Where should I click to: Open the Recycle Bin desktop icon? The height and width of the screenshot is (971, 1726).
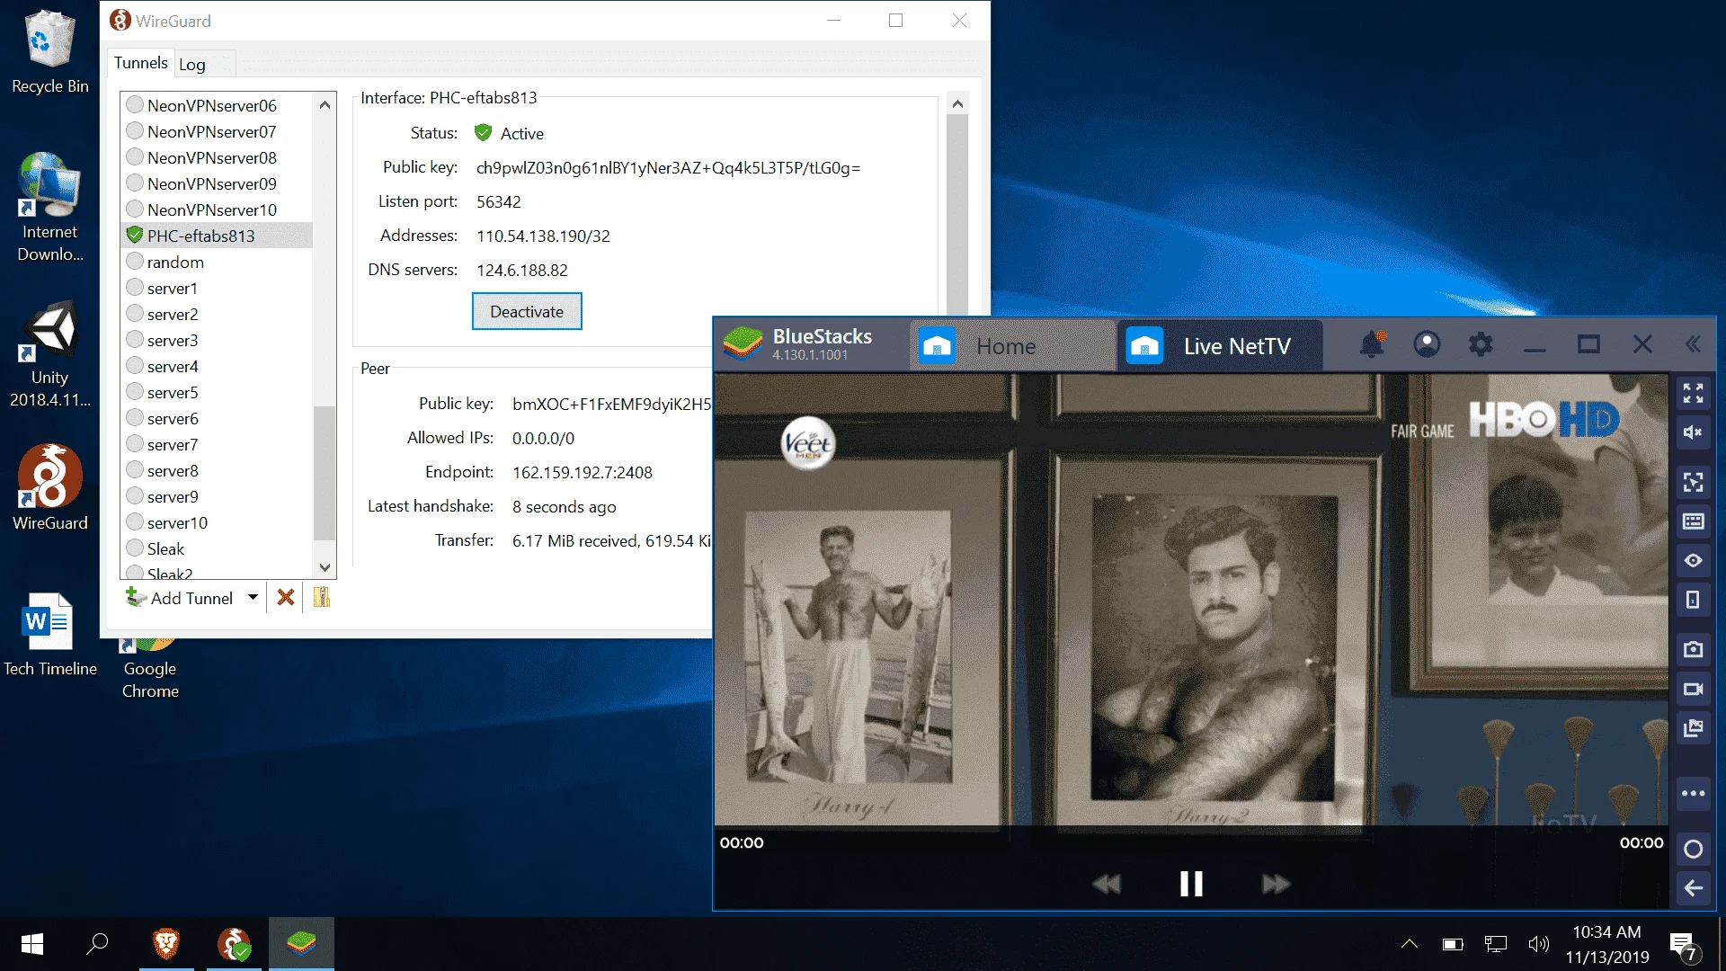coord(49,52)
